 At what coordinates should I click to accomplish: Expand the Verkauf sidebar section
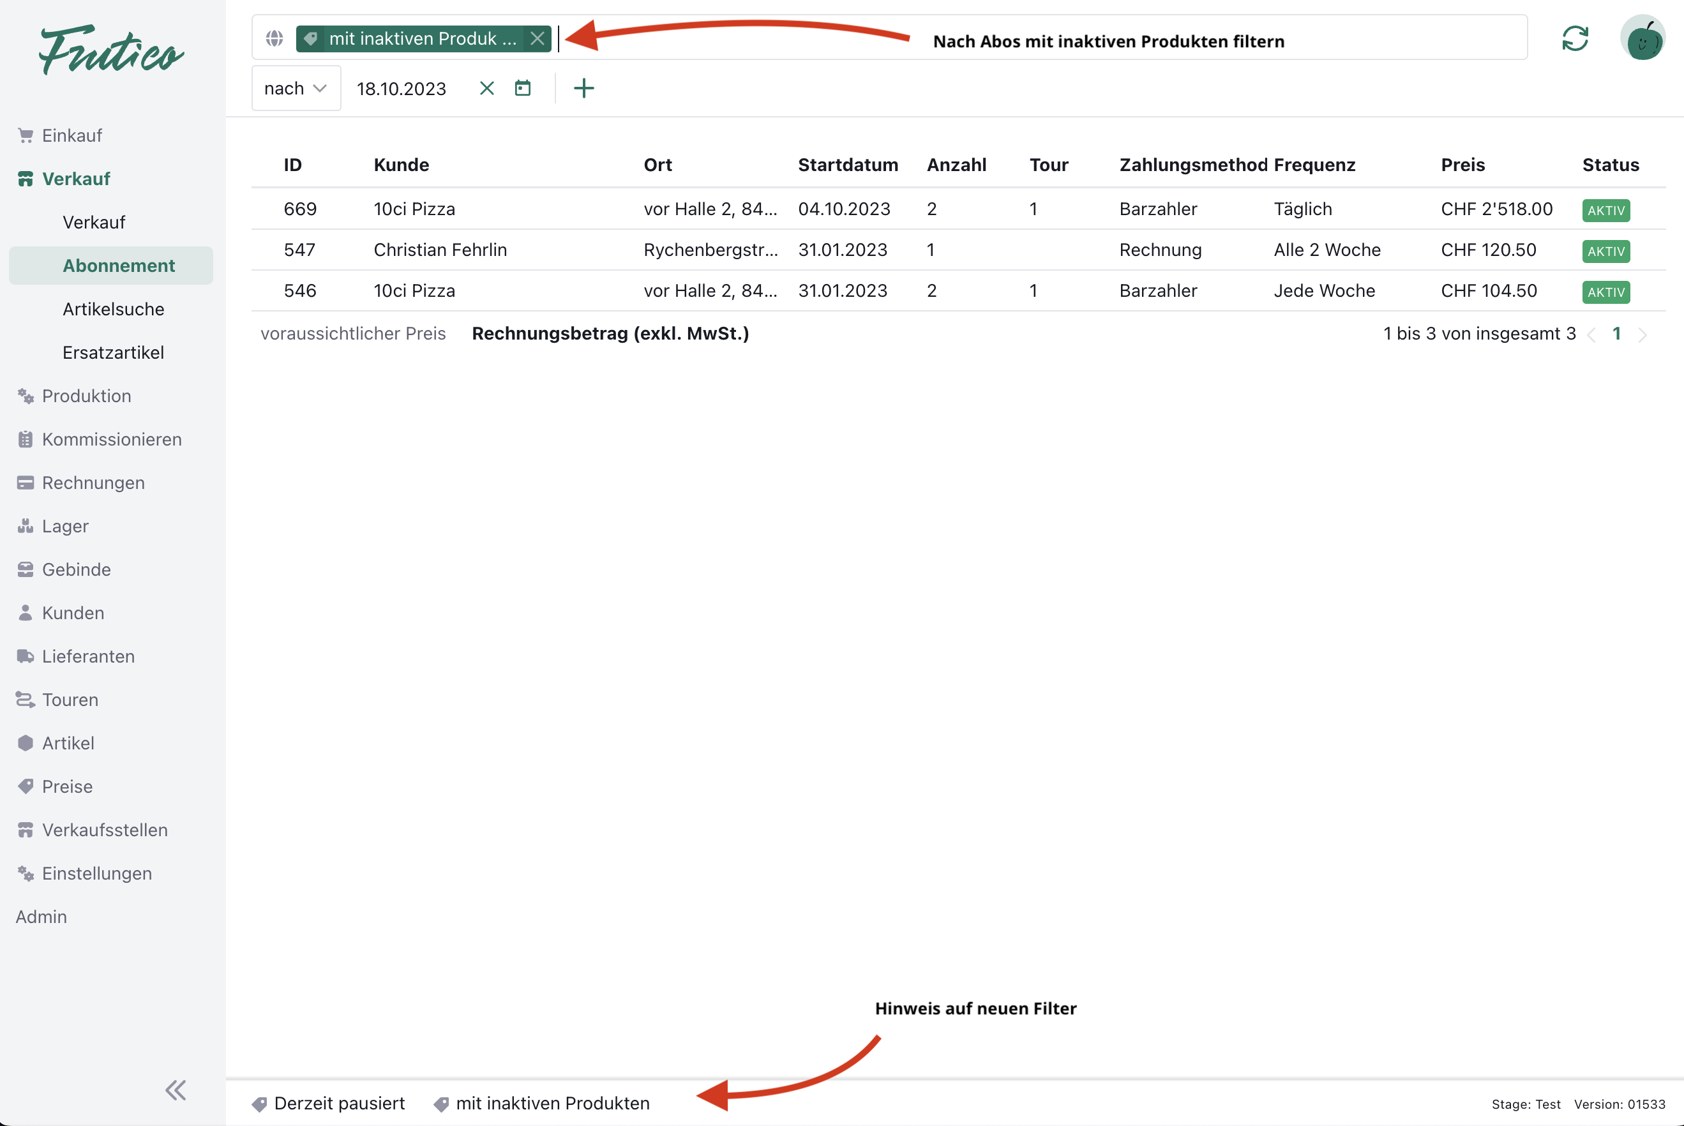75,179
